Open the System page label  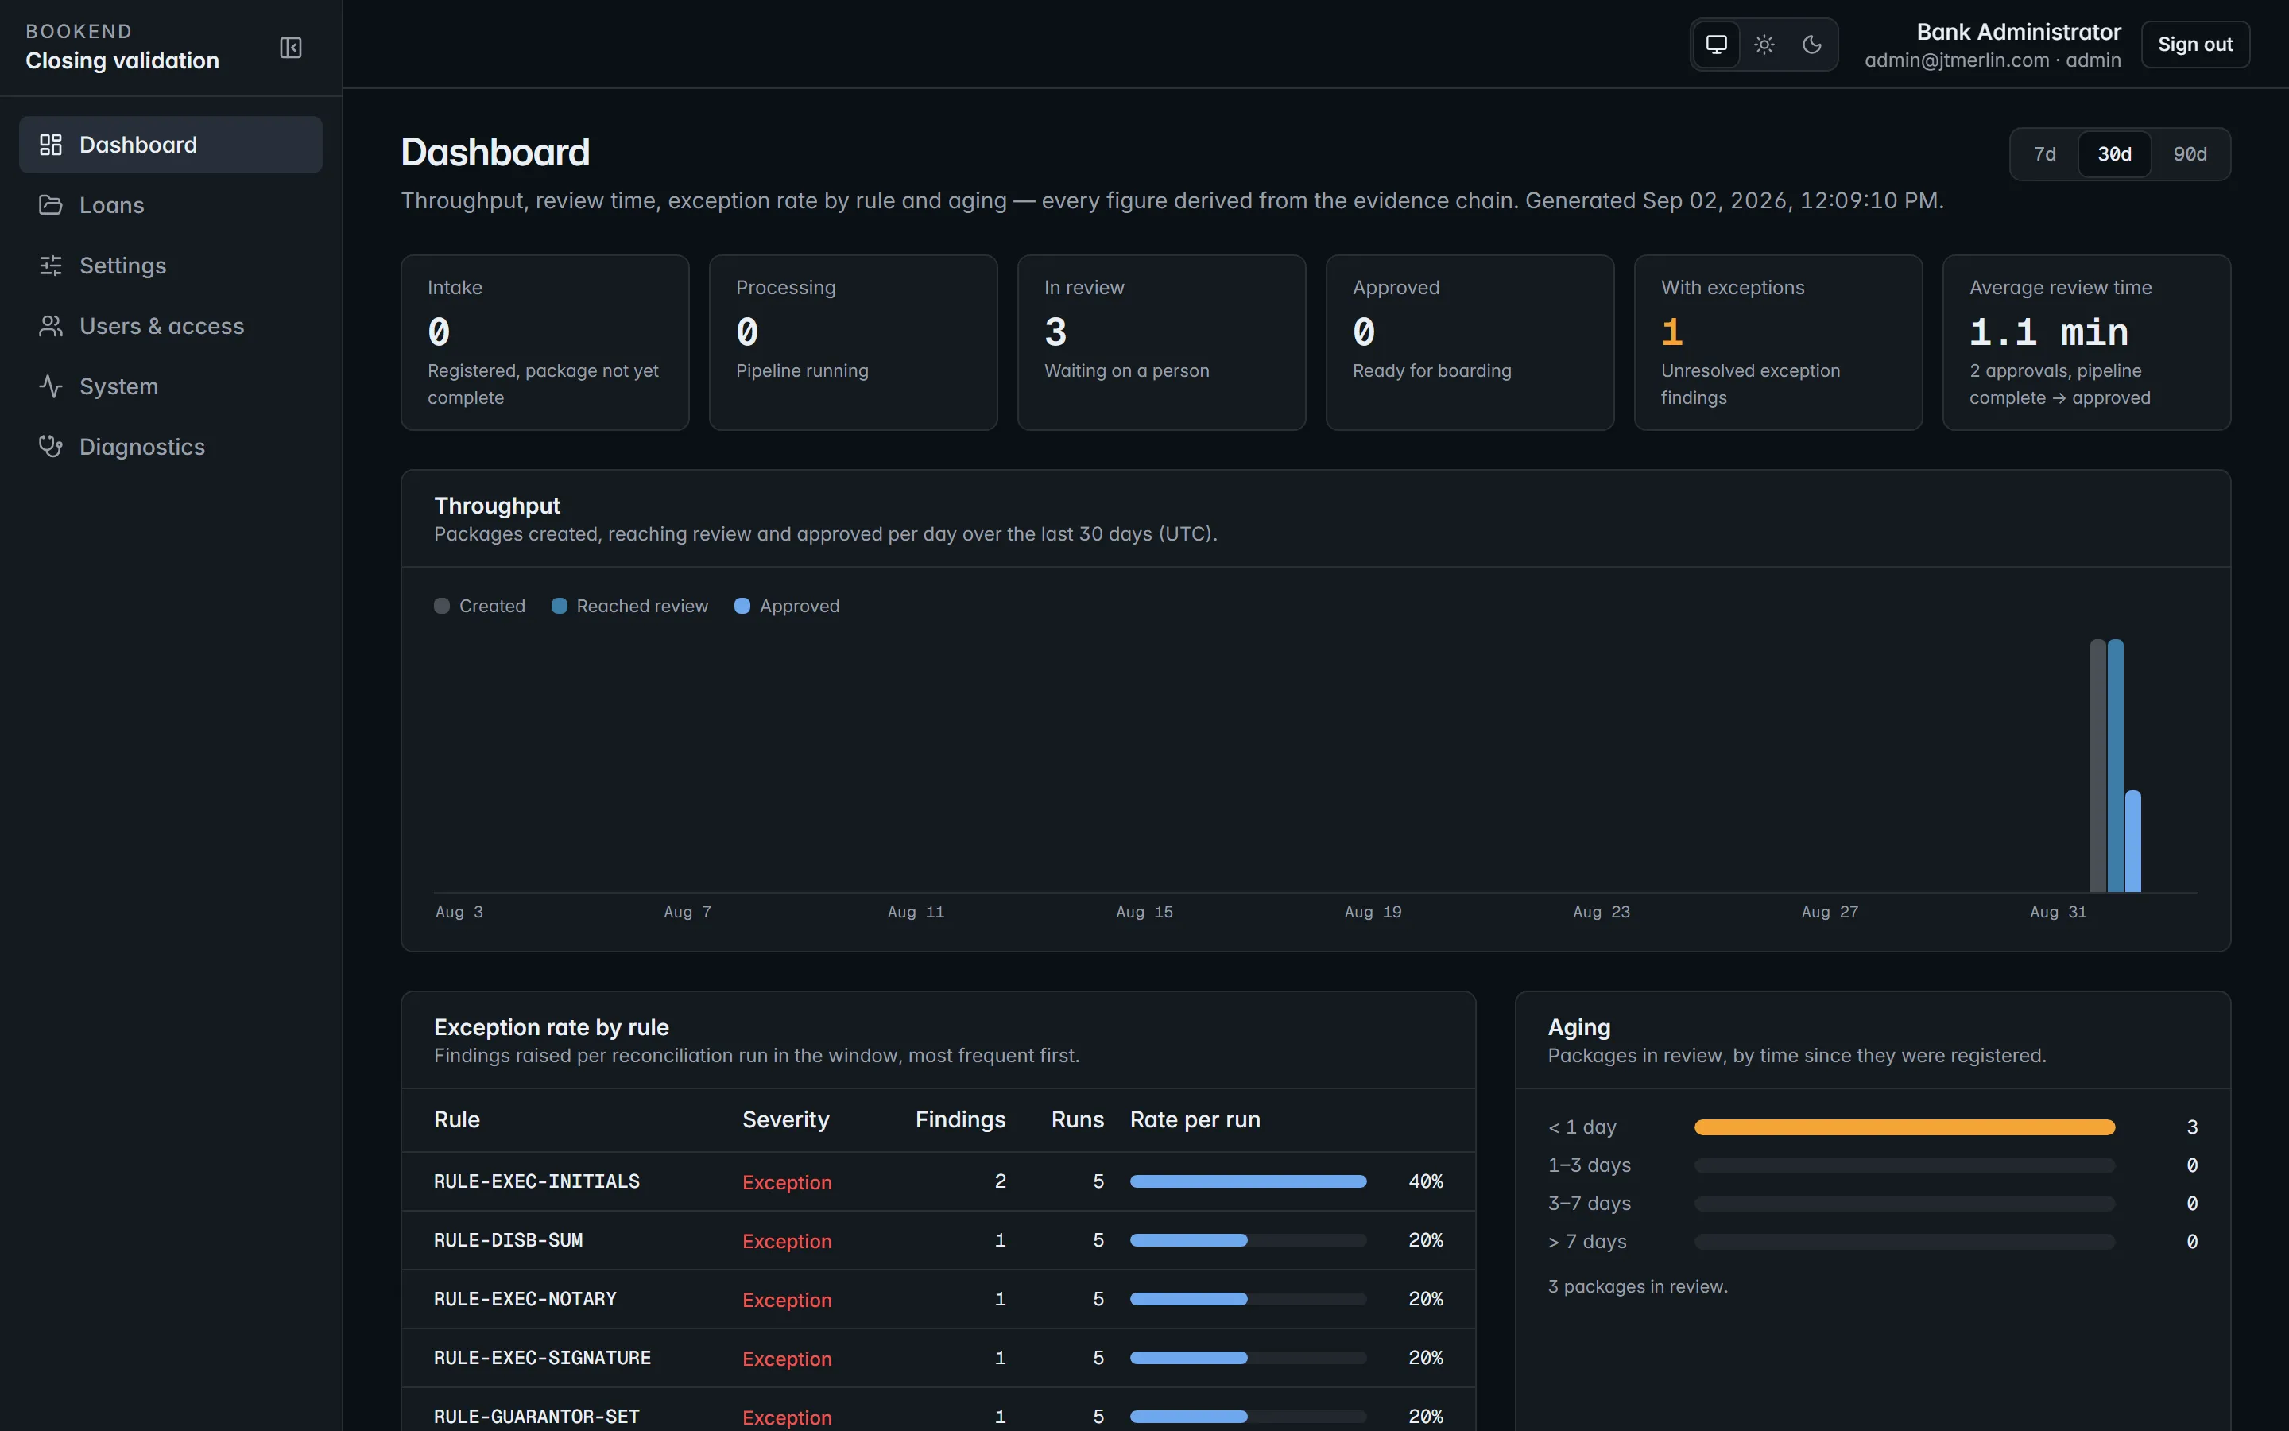(x=119, y=386)
